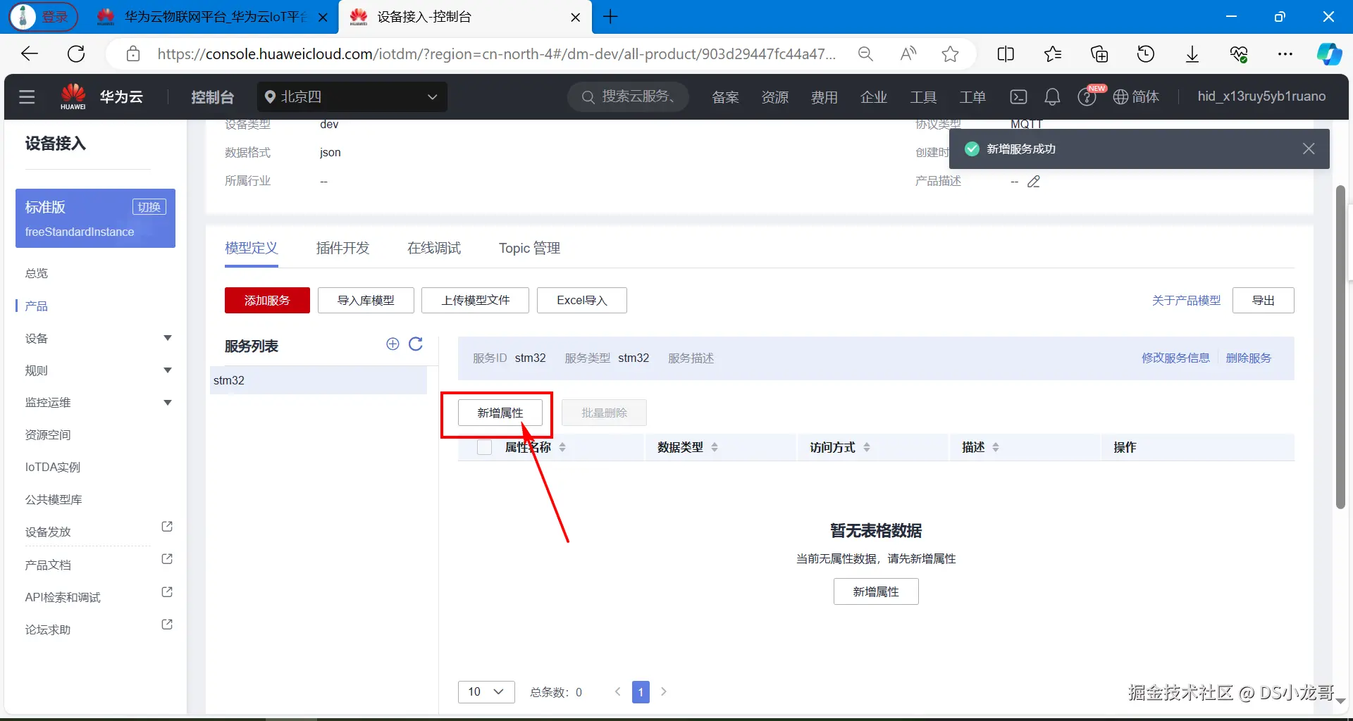Screen dimensions: 1353x721
Task: Refresh the service list
Action: (x=416, y=344)
